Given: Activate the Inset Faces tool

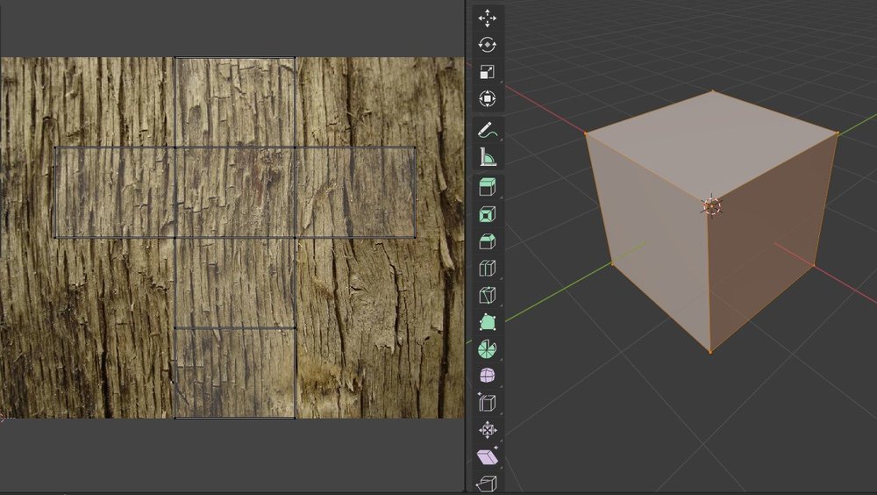Looking at the screenshot, I should 488,213.
